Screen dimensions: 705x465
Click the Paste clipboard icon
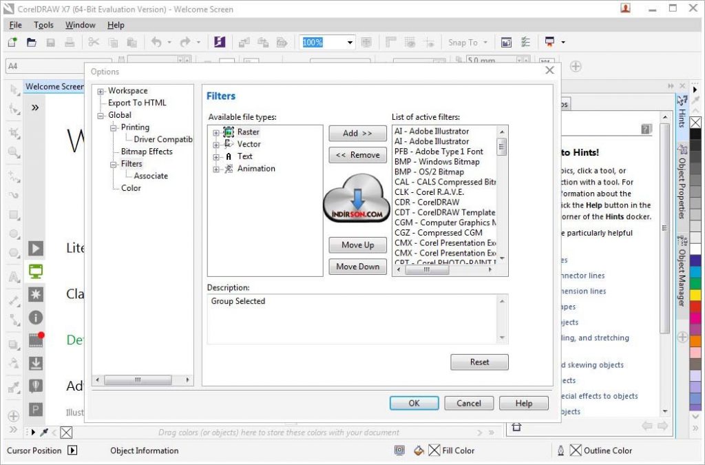pos(131,42)
